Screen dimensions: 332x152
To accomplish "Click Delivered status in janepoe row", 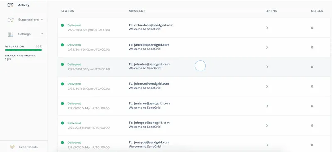I will pos(74,142).
